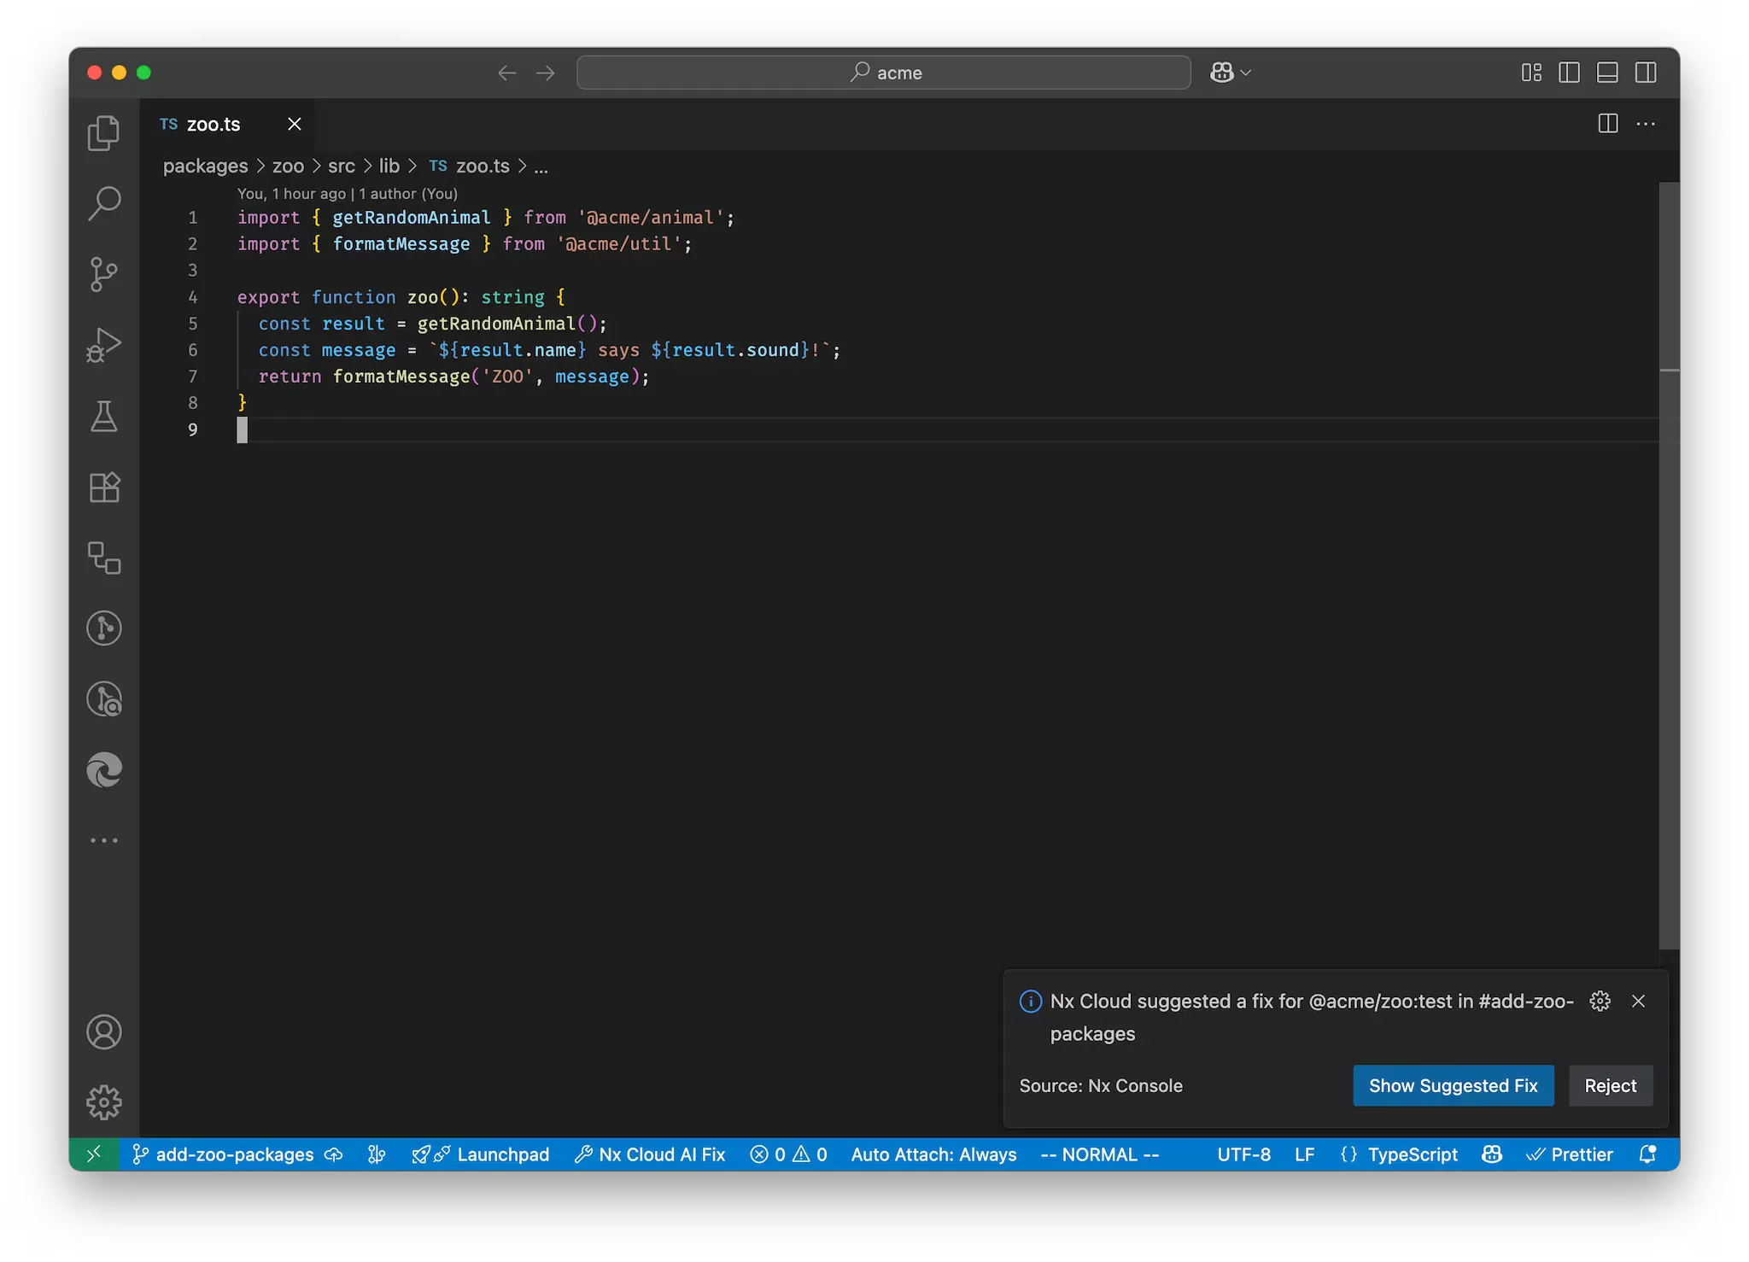Open the Search view icon
The image size is (1749, 1262).
tap(104, 203)
